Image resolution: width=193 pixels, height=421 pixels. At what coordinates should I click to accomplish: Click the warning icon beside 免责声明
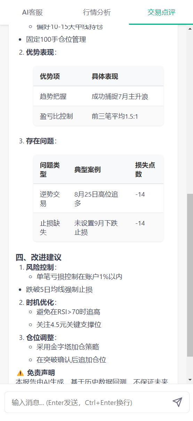[20, 373]
